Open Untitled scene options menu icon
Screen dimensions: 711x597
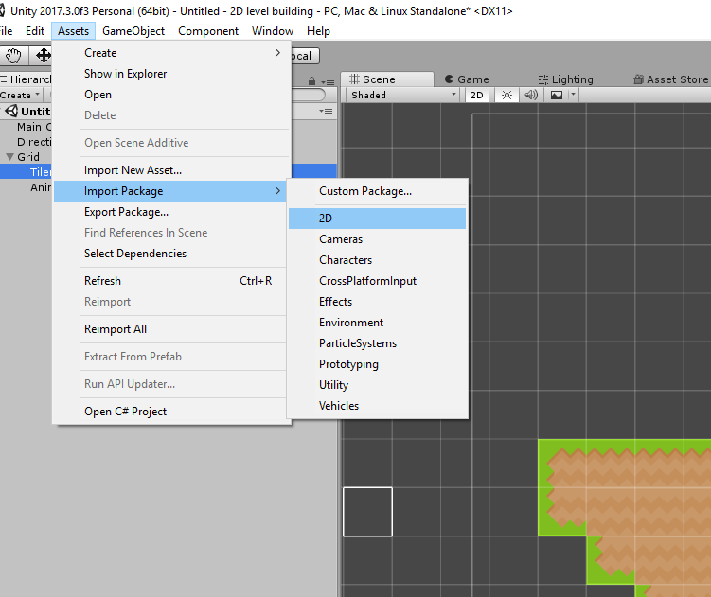[326, 111]
